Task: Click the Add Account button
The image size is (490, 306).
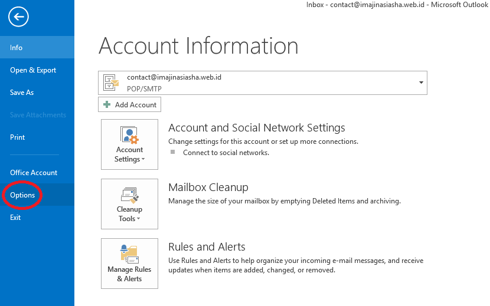Action: tap(129, 104)
